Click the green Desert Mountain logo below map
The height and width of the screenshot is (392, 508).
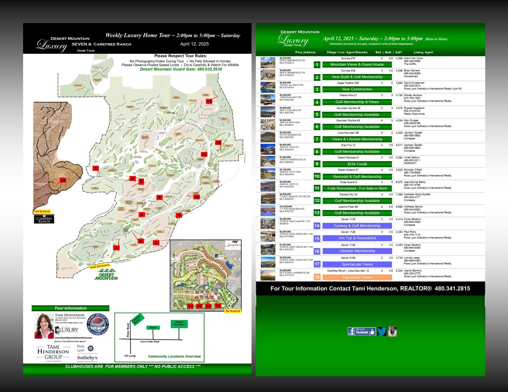pyautogui.click(x=106, y=274)
